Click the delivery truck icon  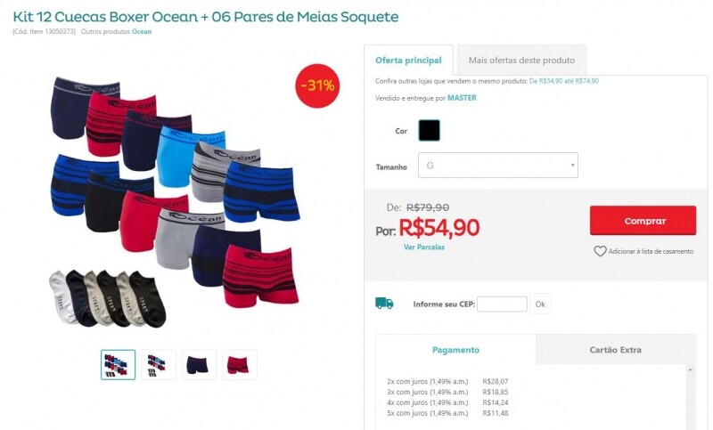[384, 304]
